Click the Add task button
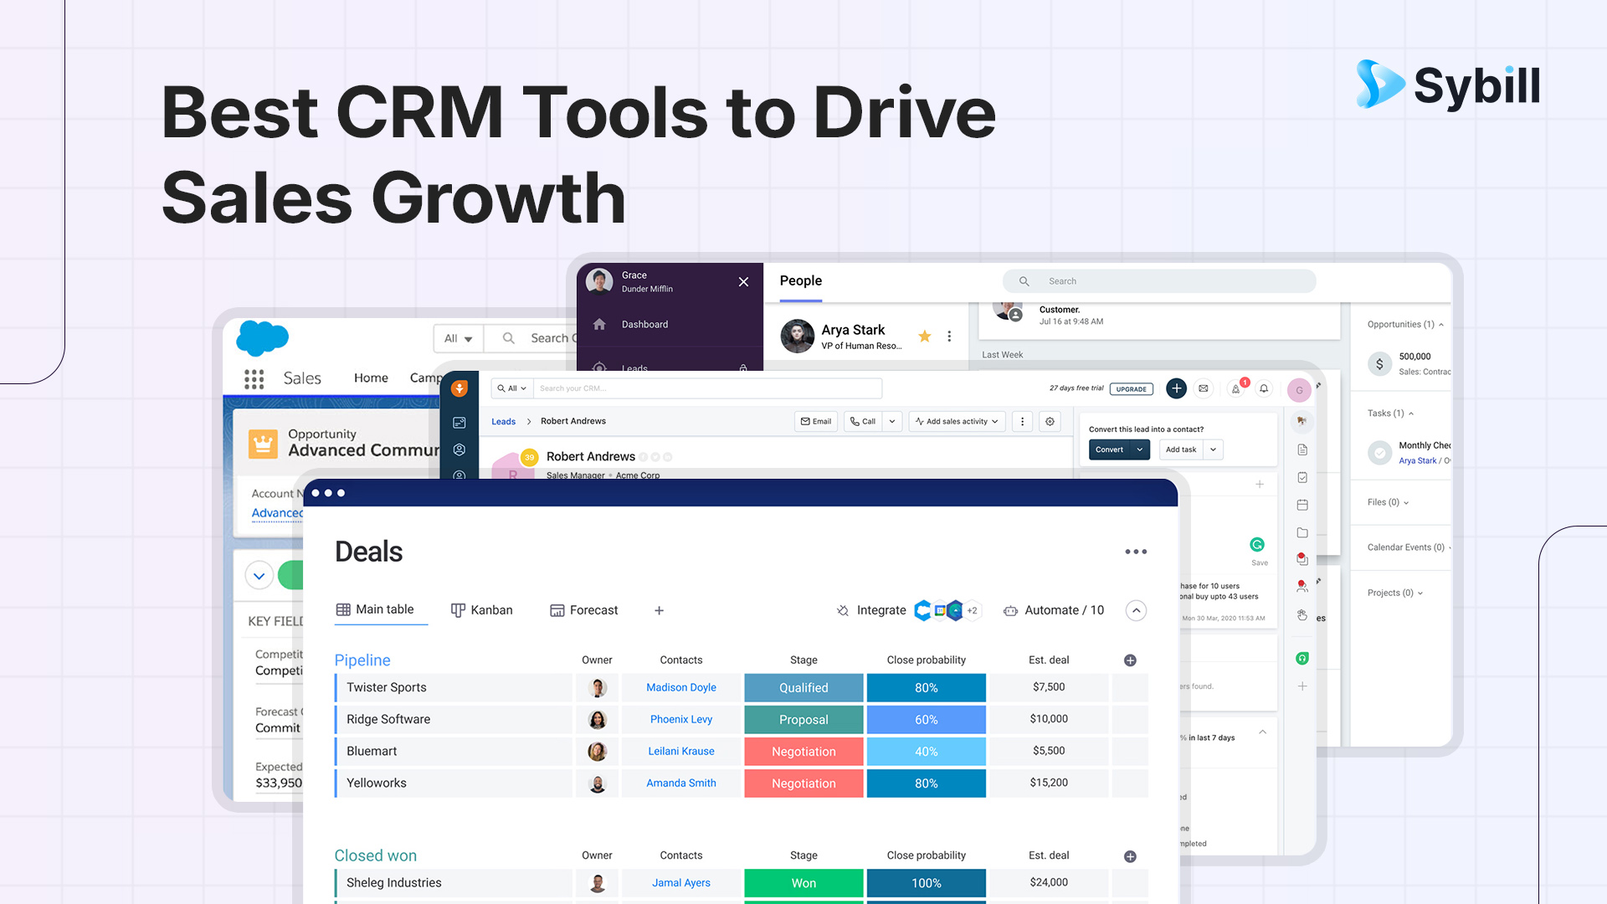Viewport: 1607px width, 904px height. pyautogui.click(x=1181, y=449)
